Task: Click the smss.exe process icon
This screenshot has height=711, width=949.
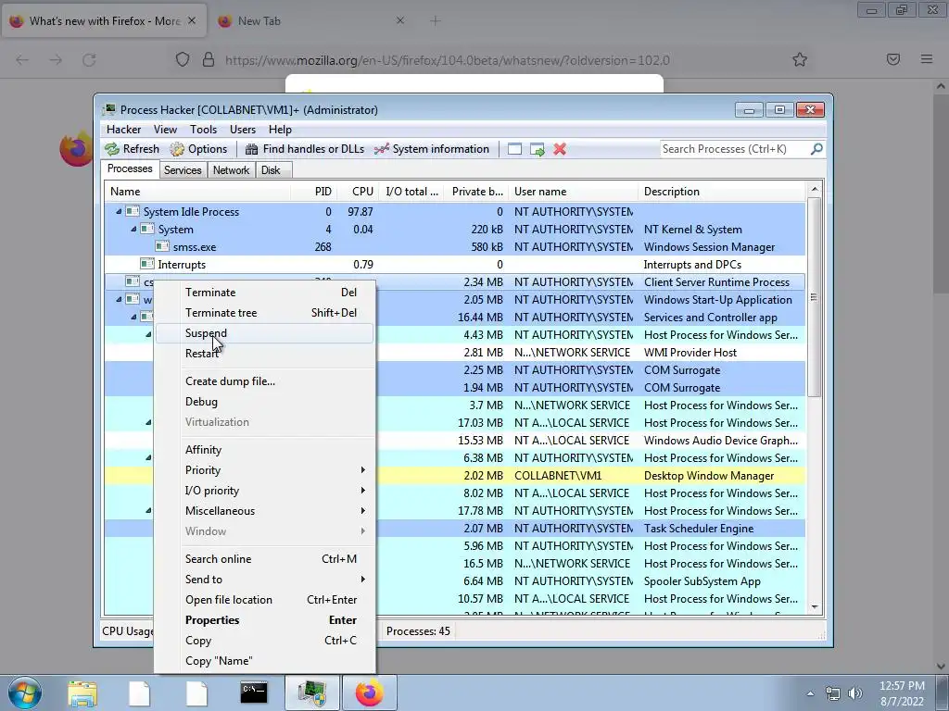Action: 162,246
